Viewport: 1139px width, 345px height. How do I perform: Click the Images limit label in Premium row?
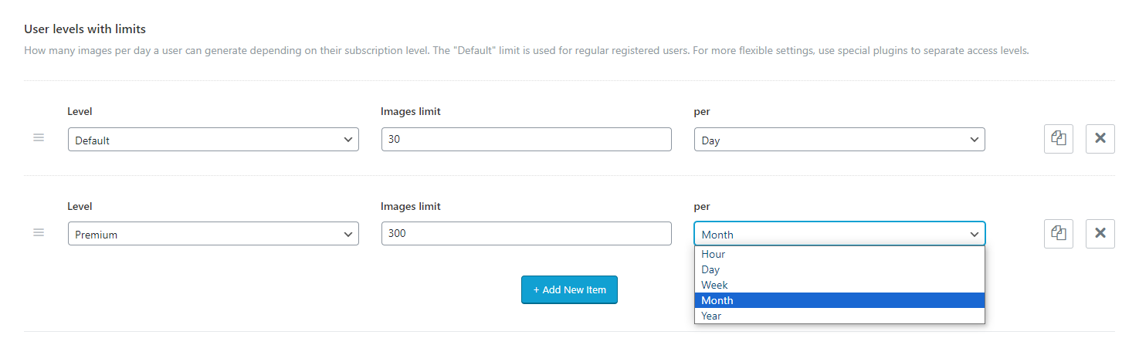(411, 206)
